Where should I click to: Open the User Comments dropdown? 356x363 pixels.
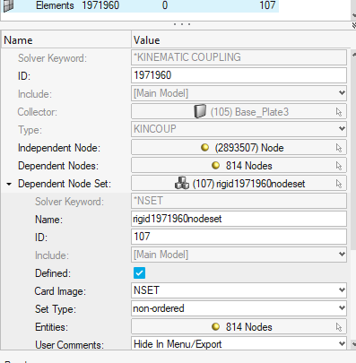click(342, 344)
